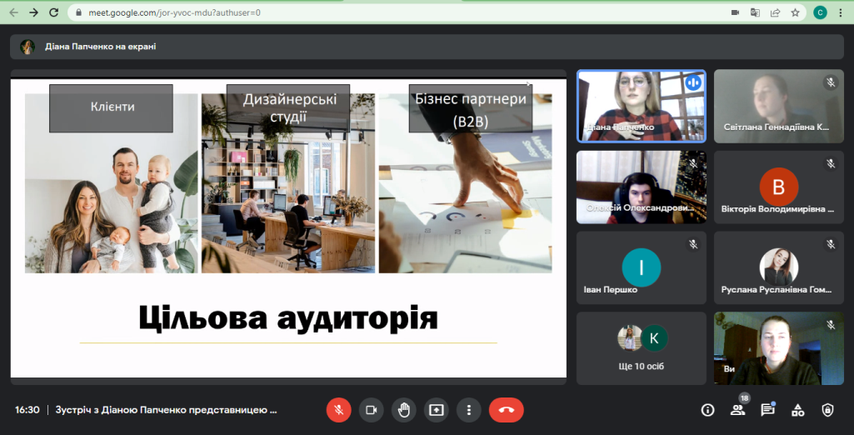The image size is (854, 435).
Task: Reload the Google Meet page
Action: [x=53, y=12]
